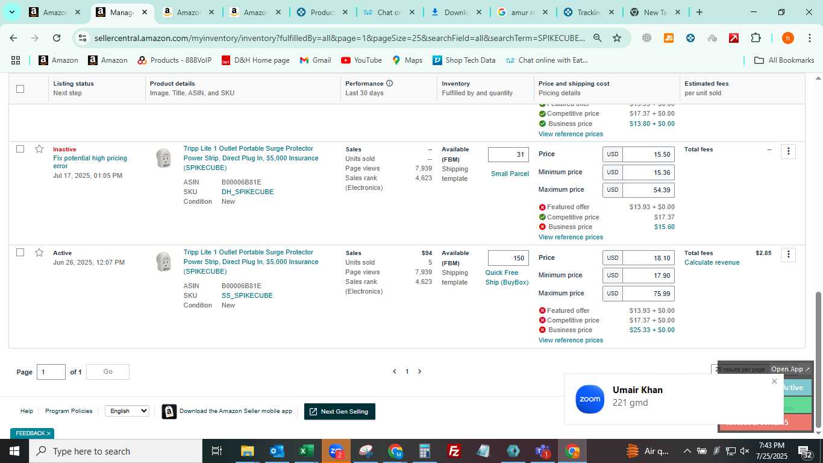The width and height of the screenshot is (823, 463).
Task: Open All Bookmarks folder
Action: point(784,60)
